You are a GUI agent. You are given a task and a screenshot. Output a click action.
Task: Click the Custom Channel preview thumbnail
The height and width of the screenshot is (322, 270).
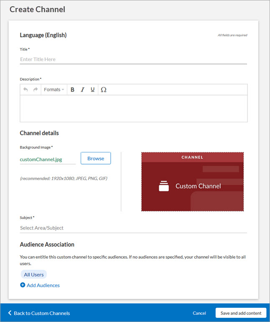pyautogui.click(x=192, y=182)
